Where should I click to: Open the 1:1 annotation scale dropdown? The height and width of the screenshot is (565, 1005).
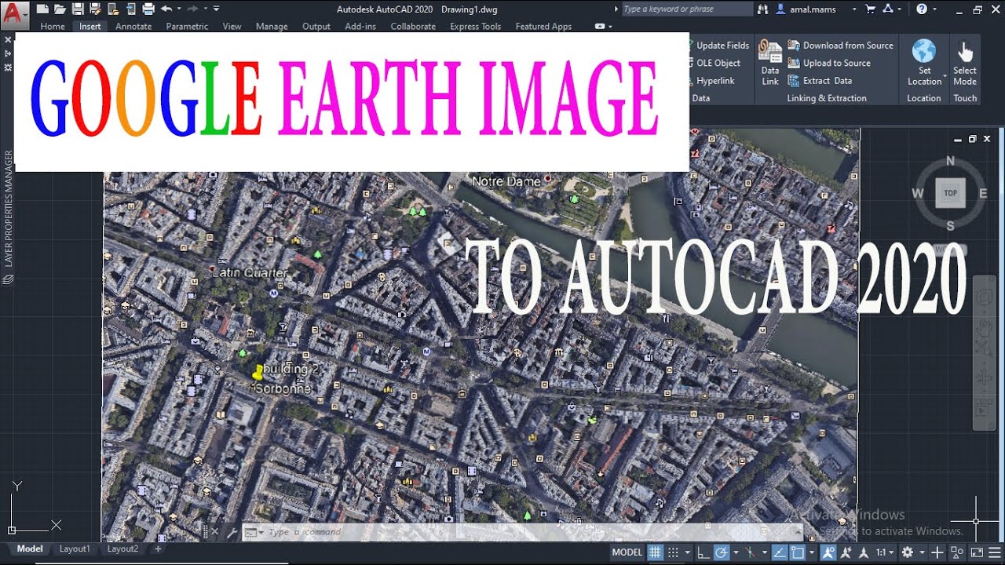point(884,552)
